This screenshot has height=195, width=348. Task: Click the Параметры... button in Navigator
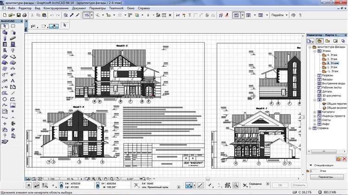point(326,177)
